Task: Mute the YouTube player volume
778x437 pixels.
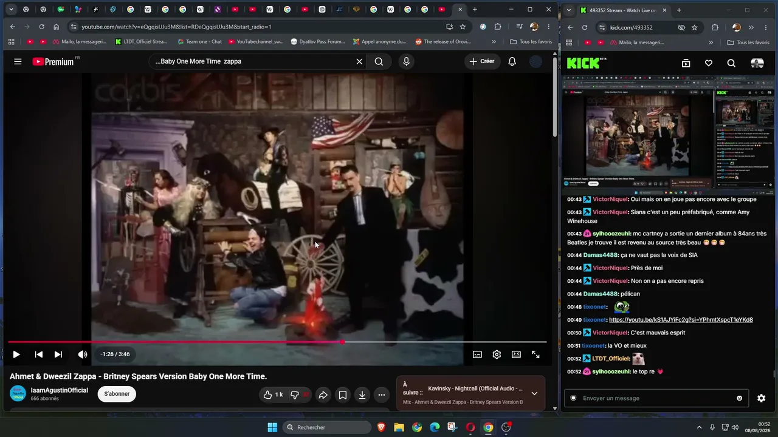Action: [x=83, y=354]
